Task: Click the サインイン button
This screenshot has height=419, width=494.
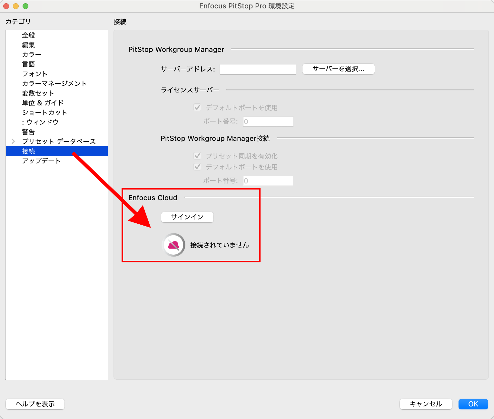Action: pyautogui.click(x=187, y=217)
